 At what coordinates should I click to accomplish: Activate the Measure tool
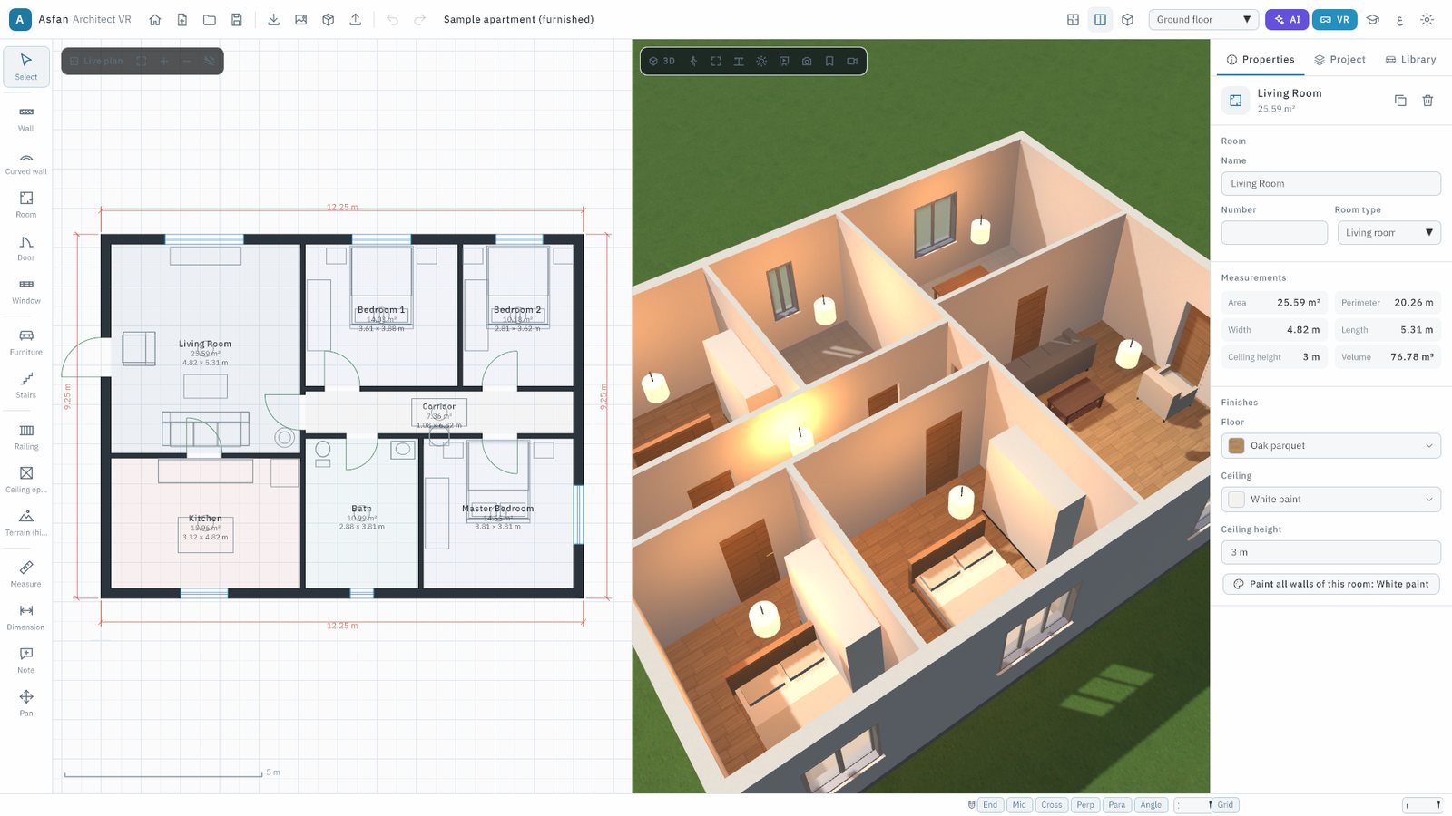(x=26, y=574)
